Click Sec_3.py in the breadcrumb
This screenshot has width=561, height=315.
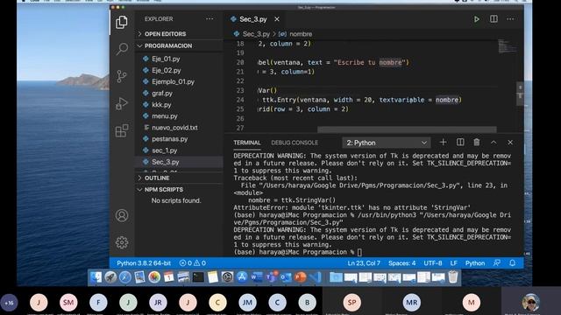(x=256, y=34)
